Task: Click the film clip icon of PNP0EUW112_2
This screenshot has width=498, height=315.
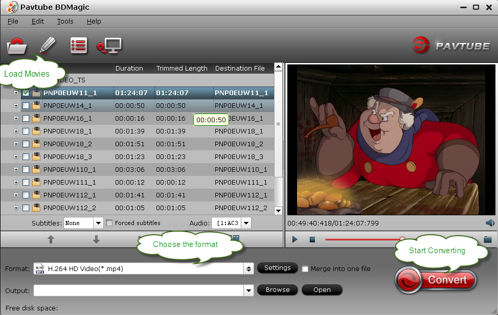Action: [x=36, y=208]
